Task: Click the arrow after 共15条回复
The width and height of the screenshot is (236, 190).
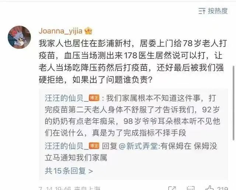Action: [x=91, y=171]
